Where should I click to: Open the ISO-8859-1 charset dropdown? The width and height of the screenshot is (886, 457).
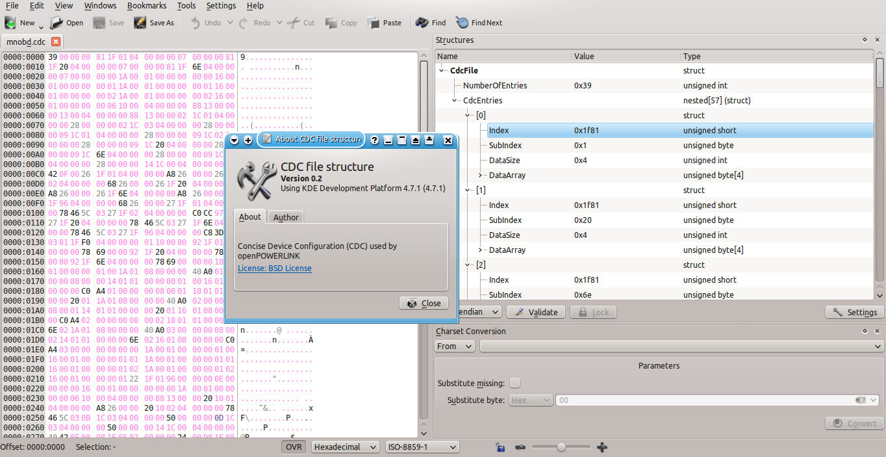tap(422, 447)
